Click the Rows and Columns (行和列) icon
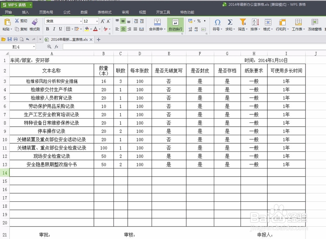Viewport: 326px width, 239px height. [x=282, y=22]
